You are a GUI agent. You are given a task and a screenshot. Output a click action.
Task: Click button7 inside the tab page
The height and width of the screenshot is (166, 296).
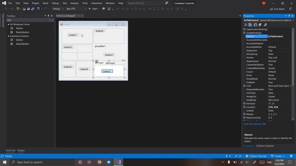pyautogui.click(x=107, y=71)
